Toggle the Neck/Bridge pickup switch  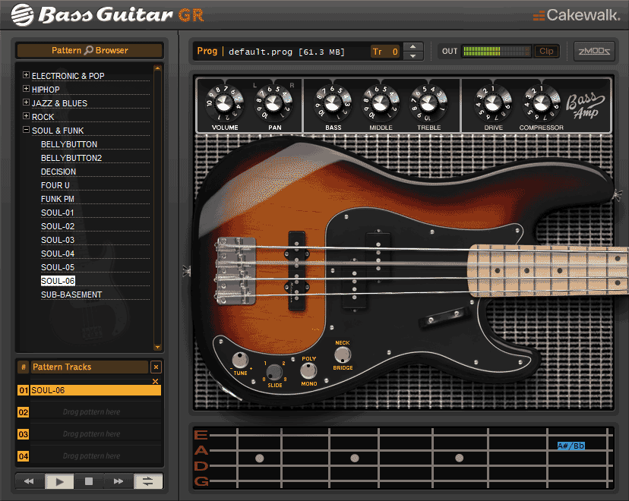coord(343,354)
